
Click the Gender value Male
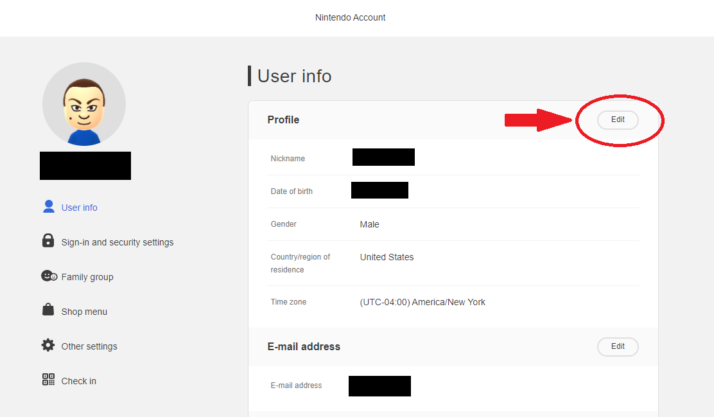370,224
